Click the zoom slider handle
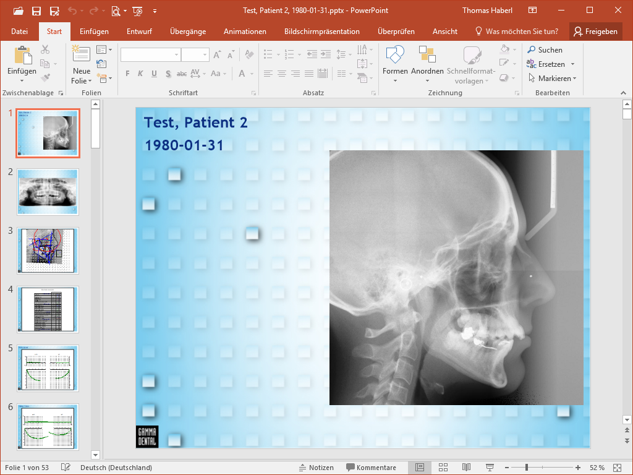The width and height of the screenshot is (633, 475). pos(527,468)
